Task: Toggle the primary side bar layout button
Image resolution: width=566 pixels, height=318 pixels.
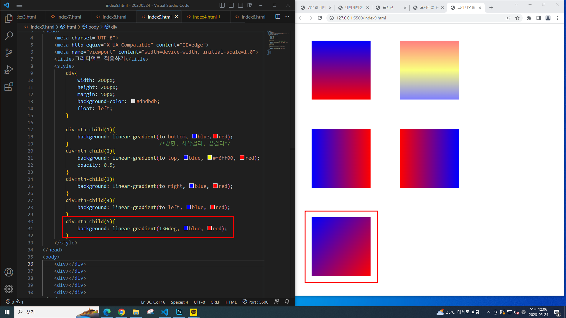Action: click(222, 5)
